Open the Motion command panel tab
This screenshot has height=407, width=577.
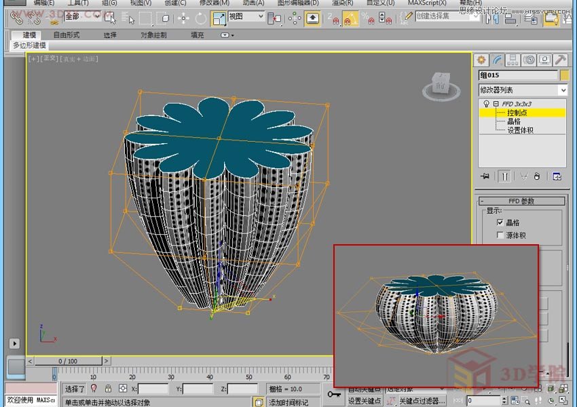point(529,60)
